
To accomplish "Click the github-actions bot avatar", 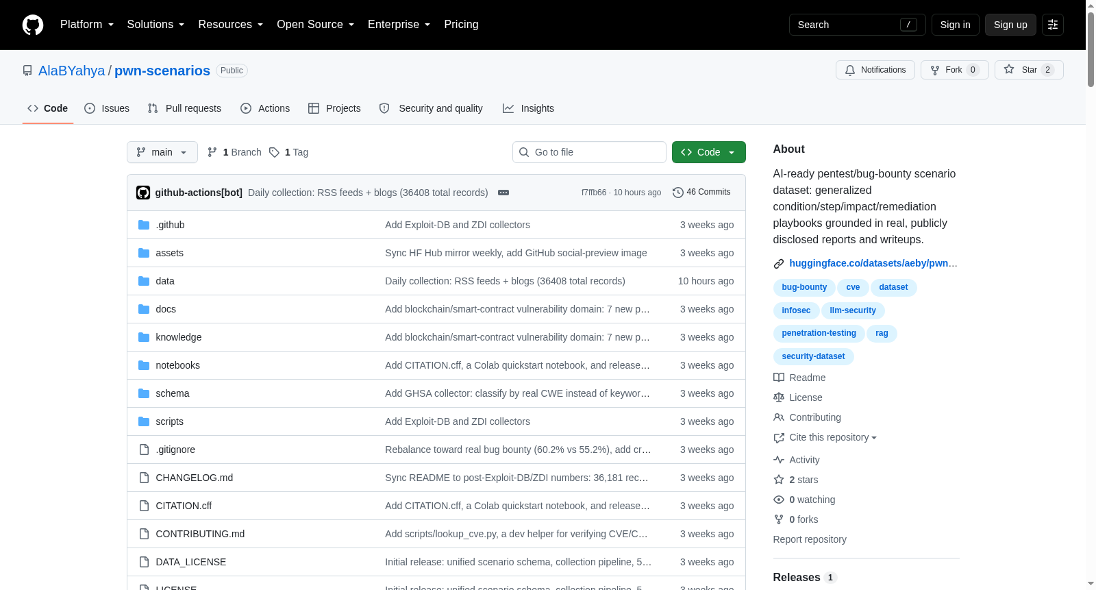I will 143,193.
